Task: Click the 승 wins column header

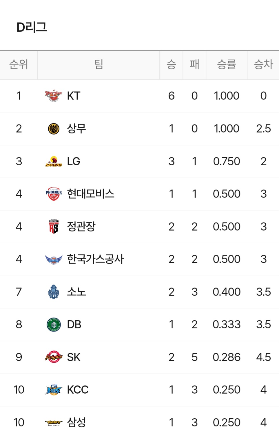Action: tap(171, 64)
